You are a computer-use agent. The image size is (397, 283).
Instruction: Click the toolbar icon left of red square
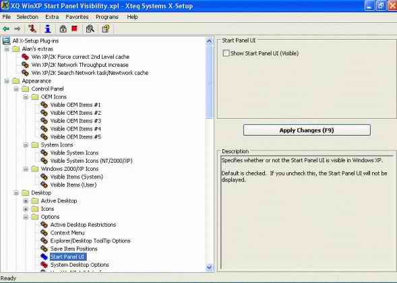(x=63, y=28)
